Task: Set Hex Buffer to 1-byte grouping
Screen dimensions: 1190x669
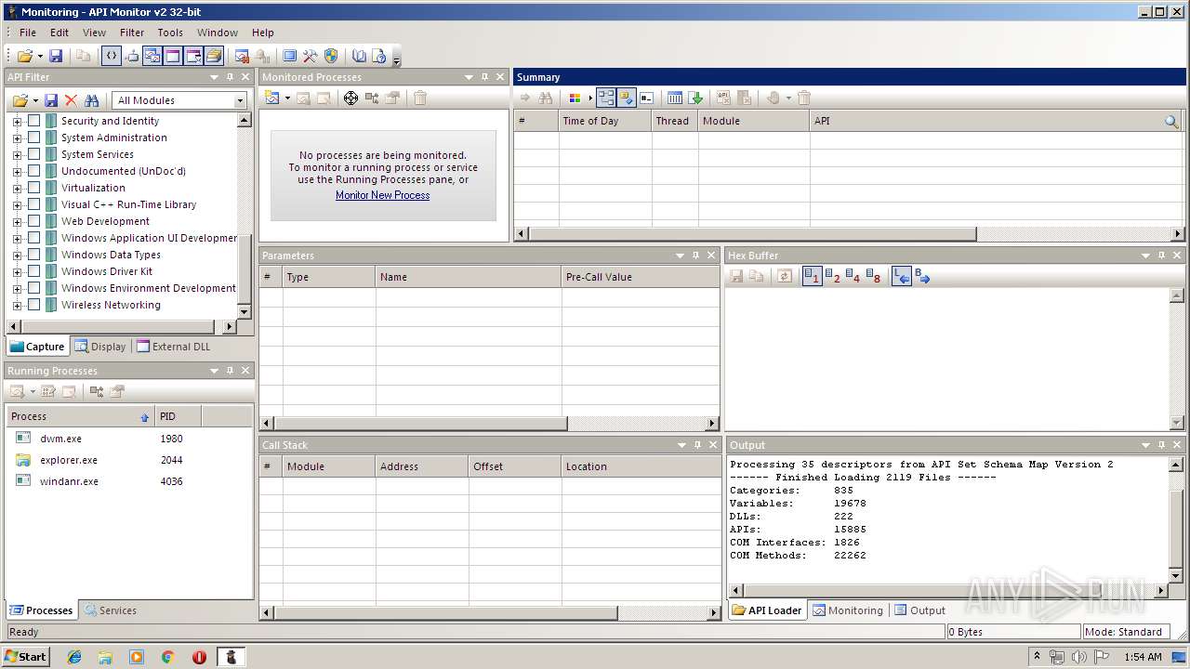Action: point(812,276)
